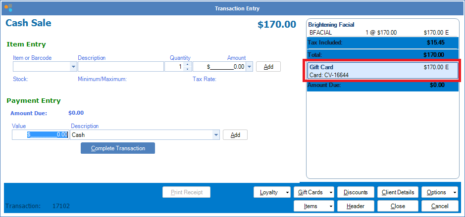
Task: Click the Header button
Action: click(x=355, y=206)
